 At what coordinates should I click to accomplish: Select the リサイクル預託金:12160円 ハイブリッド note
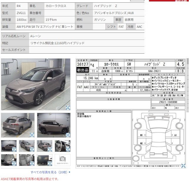(57, 43)
